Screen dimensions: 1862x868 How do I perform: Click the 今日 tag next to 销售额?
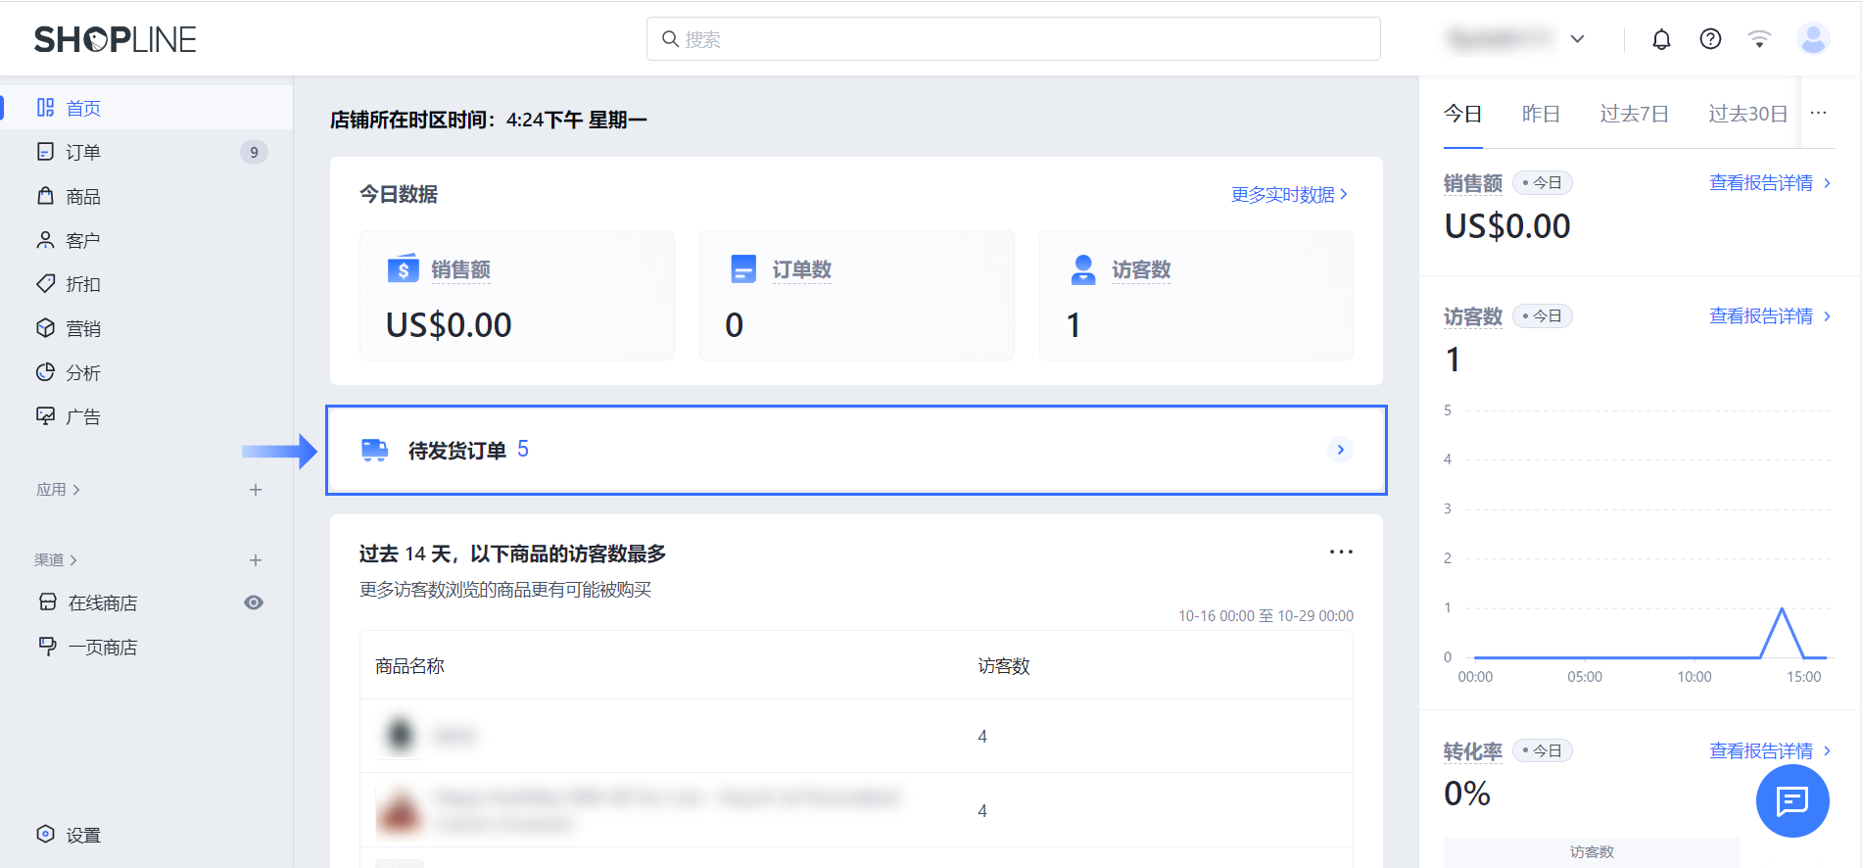click(x=1543, y=183)
